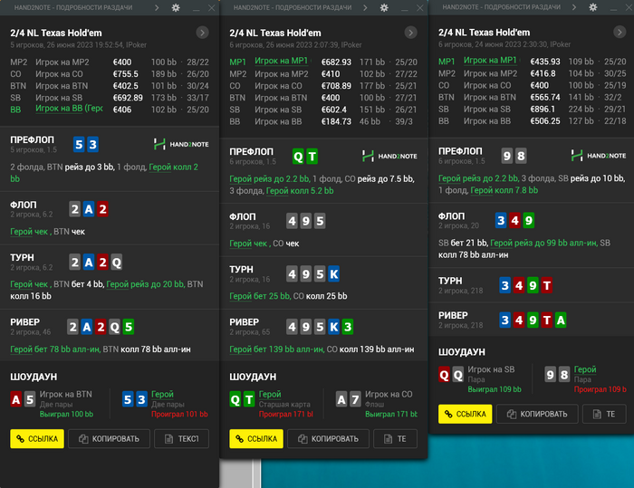Click 'Герой бет 78 bb алл-ин' text
Viewport: 634px width, 488px height.
click(55, 349)
